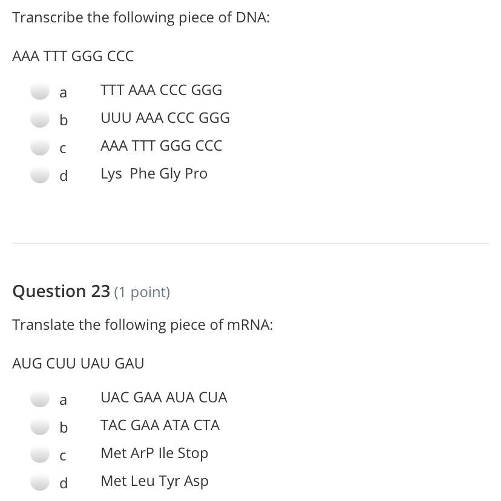Click the "Translate the following piece of mRNA:" prompt
The height and width of the screenshot is (501, 501).
pyautogui.click(x=143, y=325)
